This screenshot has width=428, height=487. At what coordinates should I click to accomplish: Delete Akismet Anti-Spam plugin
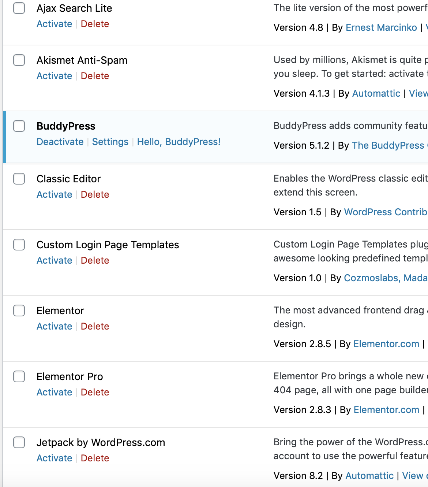[x=95, y=76]
